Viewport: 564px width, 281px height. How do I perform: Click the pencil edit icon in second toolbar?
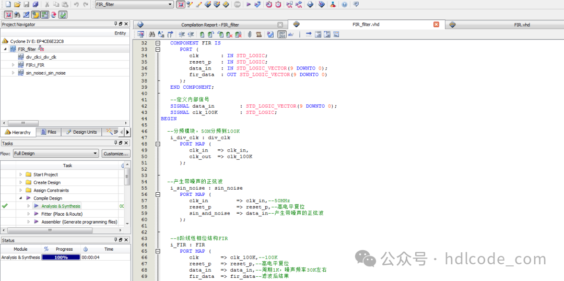26,15
